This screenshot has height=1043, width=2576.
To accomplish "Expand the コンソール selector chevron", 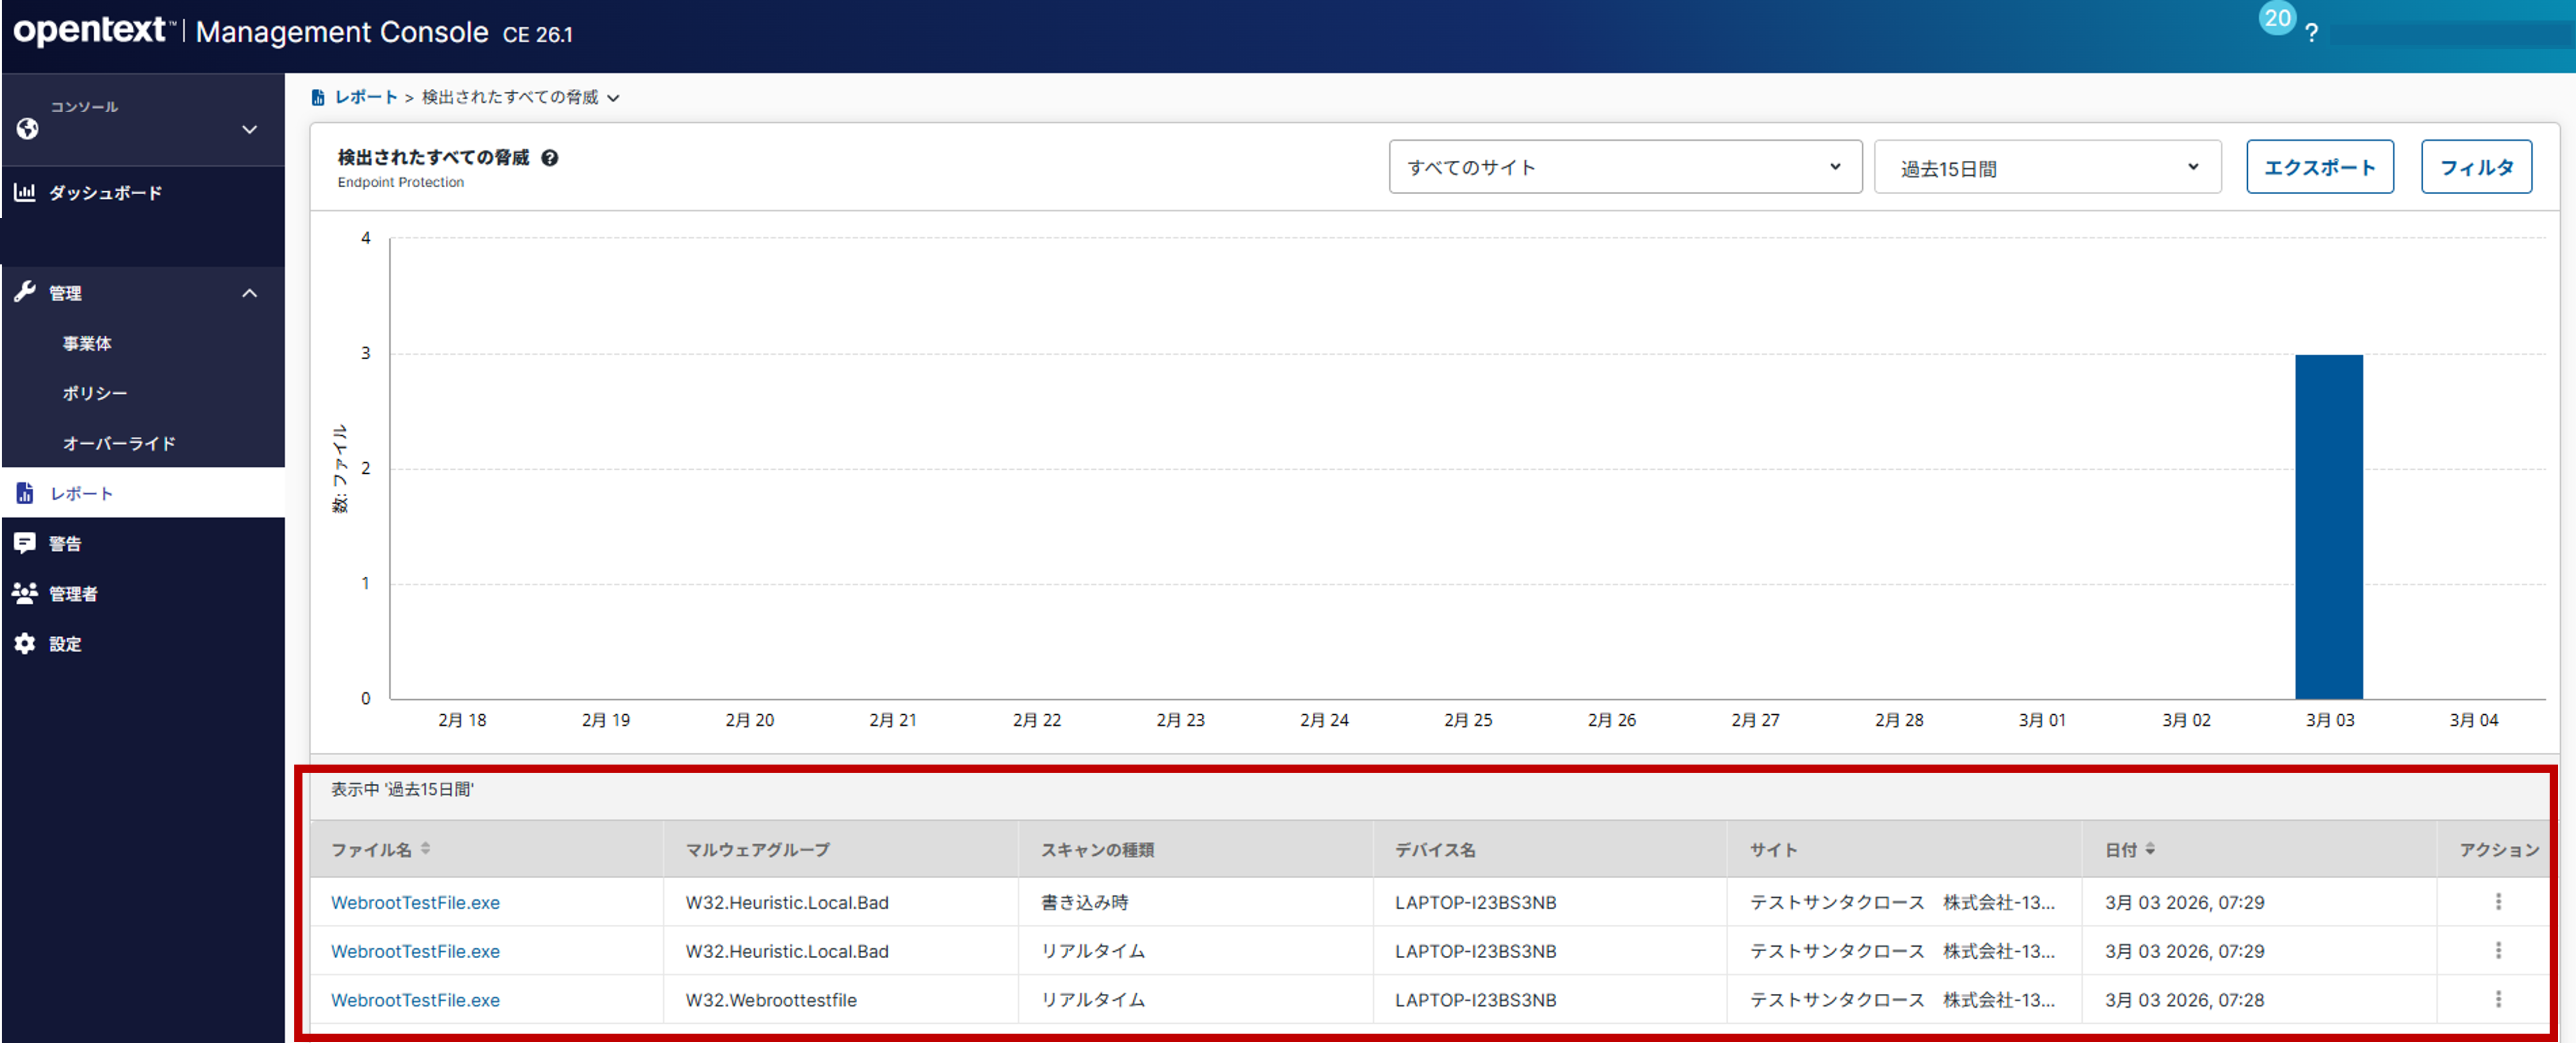I will (250, 129).
